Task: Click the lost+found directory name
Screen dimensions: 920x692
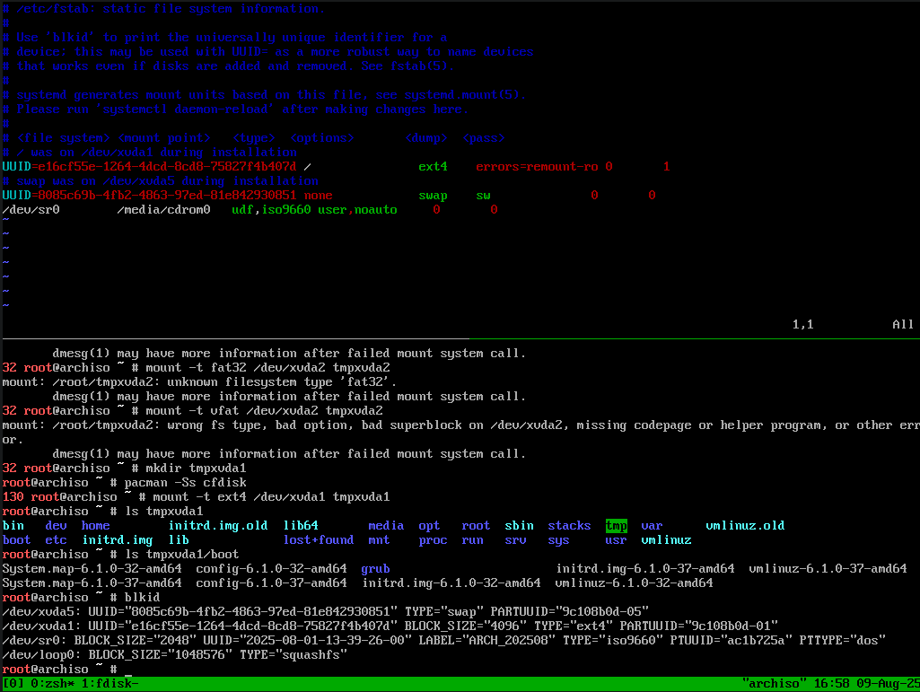Action: coord(318,540)
